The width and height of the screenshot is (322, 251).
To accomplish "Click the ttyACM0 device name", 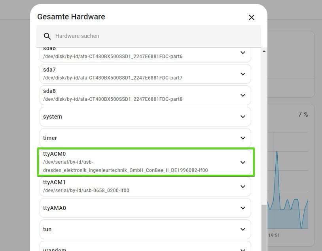I will 55,154.
